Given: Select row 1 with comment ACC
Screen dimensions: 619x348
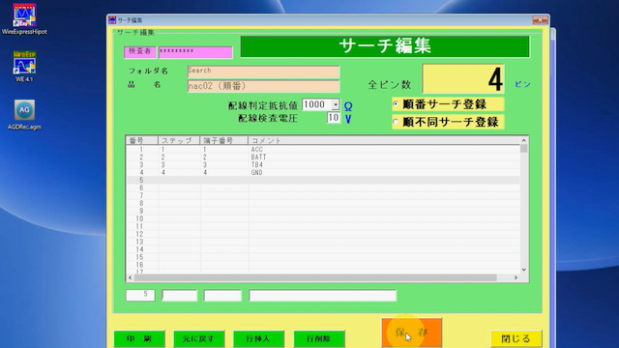Looking at the screenshot, I should tap(323, 150).
